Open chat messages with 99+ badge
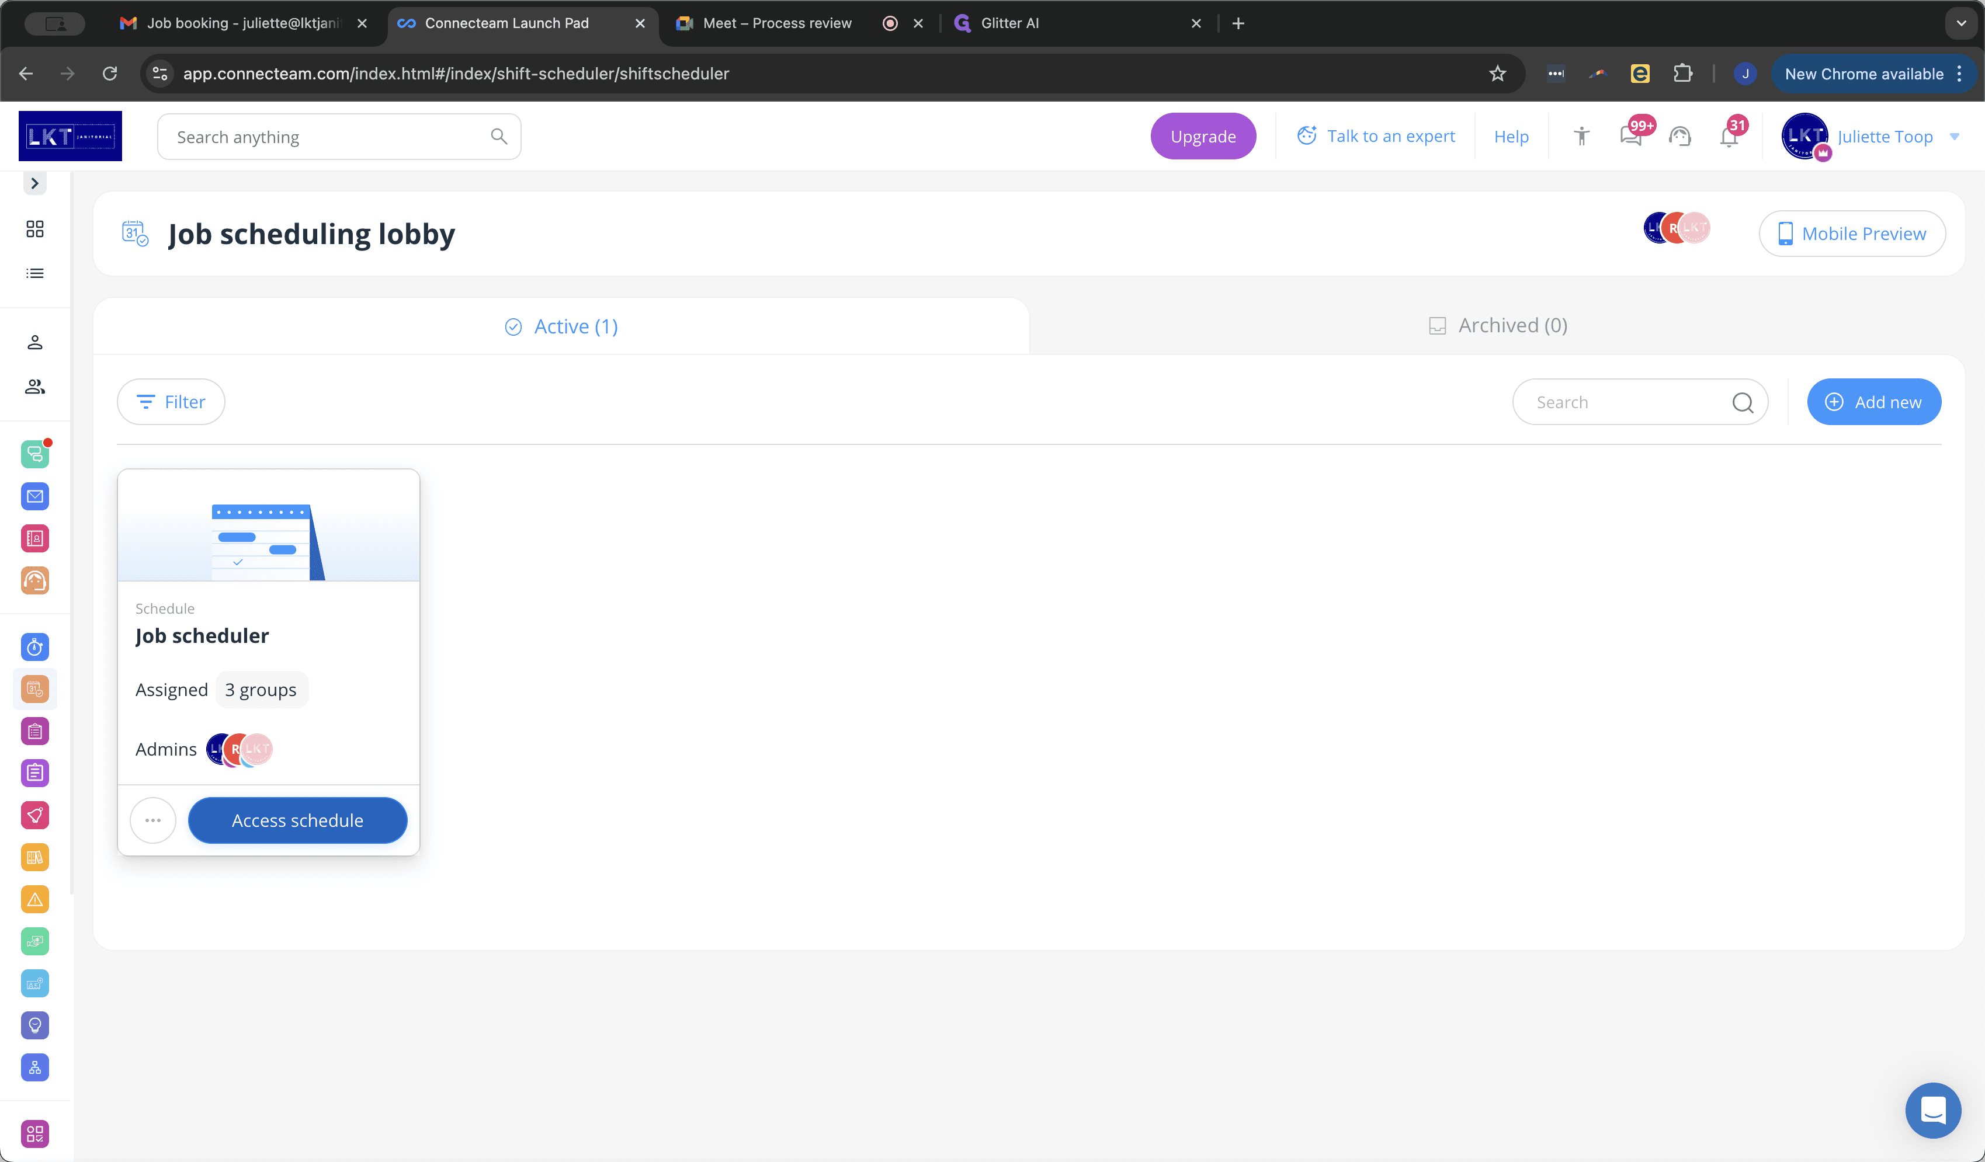1985x1162 pixels. pyautogui.click(x=1632, y=136)
